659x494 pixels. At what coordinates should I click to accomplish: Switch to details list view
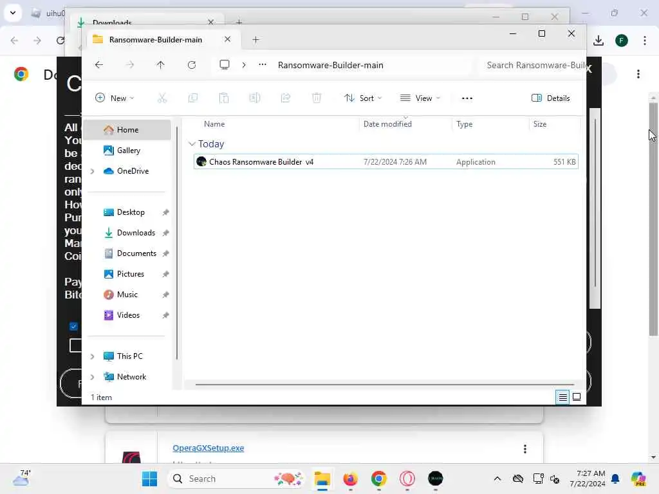[x=562, y=397]
